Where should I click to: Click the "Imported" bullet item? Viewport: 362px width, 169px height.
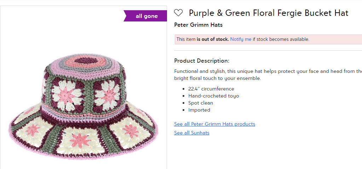[199, 110]
